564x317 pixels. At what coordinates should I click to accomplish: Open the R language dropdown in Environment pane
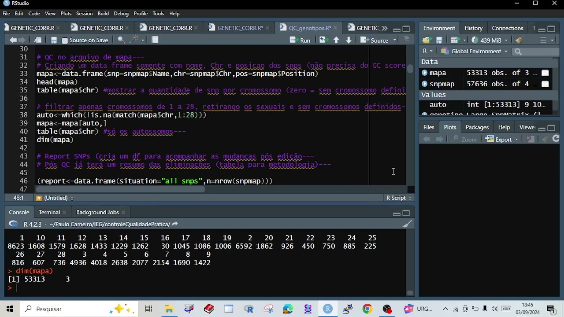[x=427, y=51]
